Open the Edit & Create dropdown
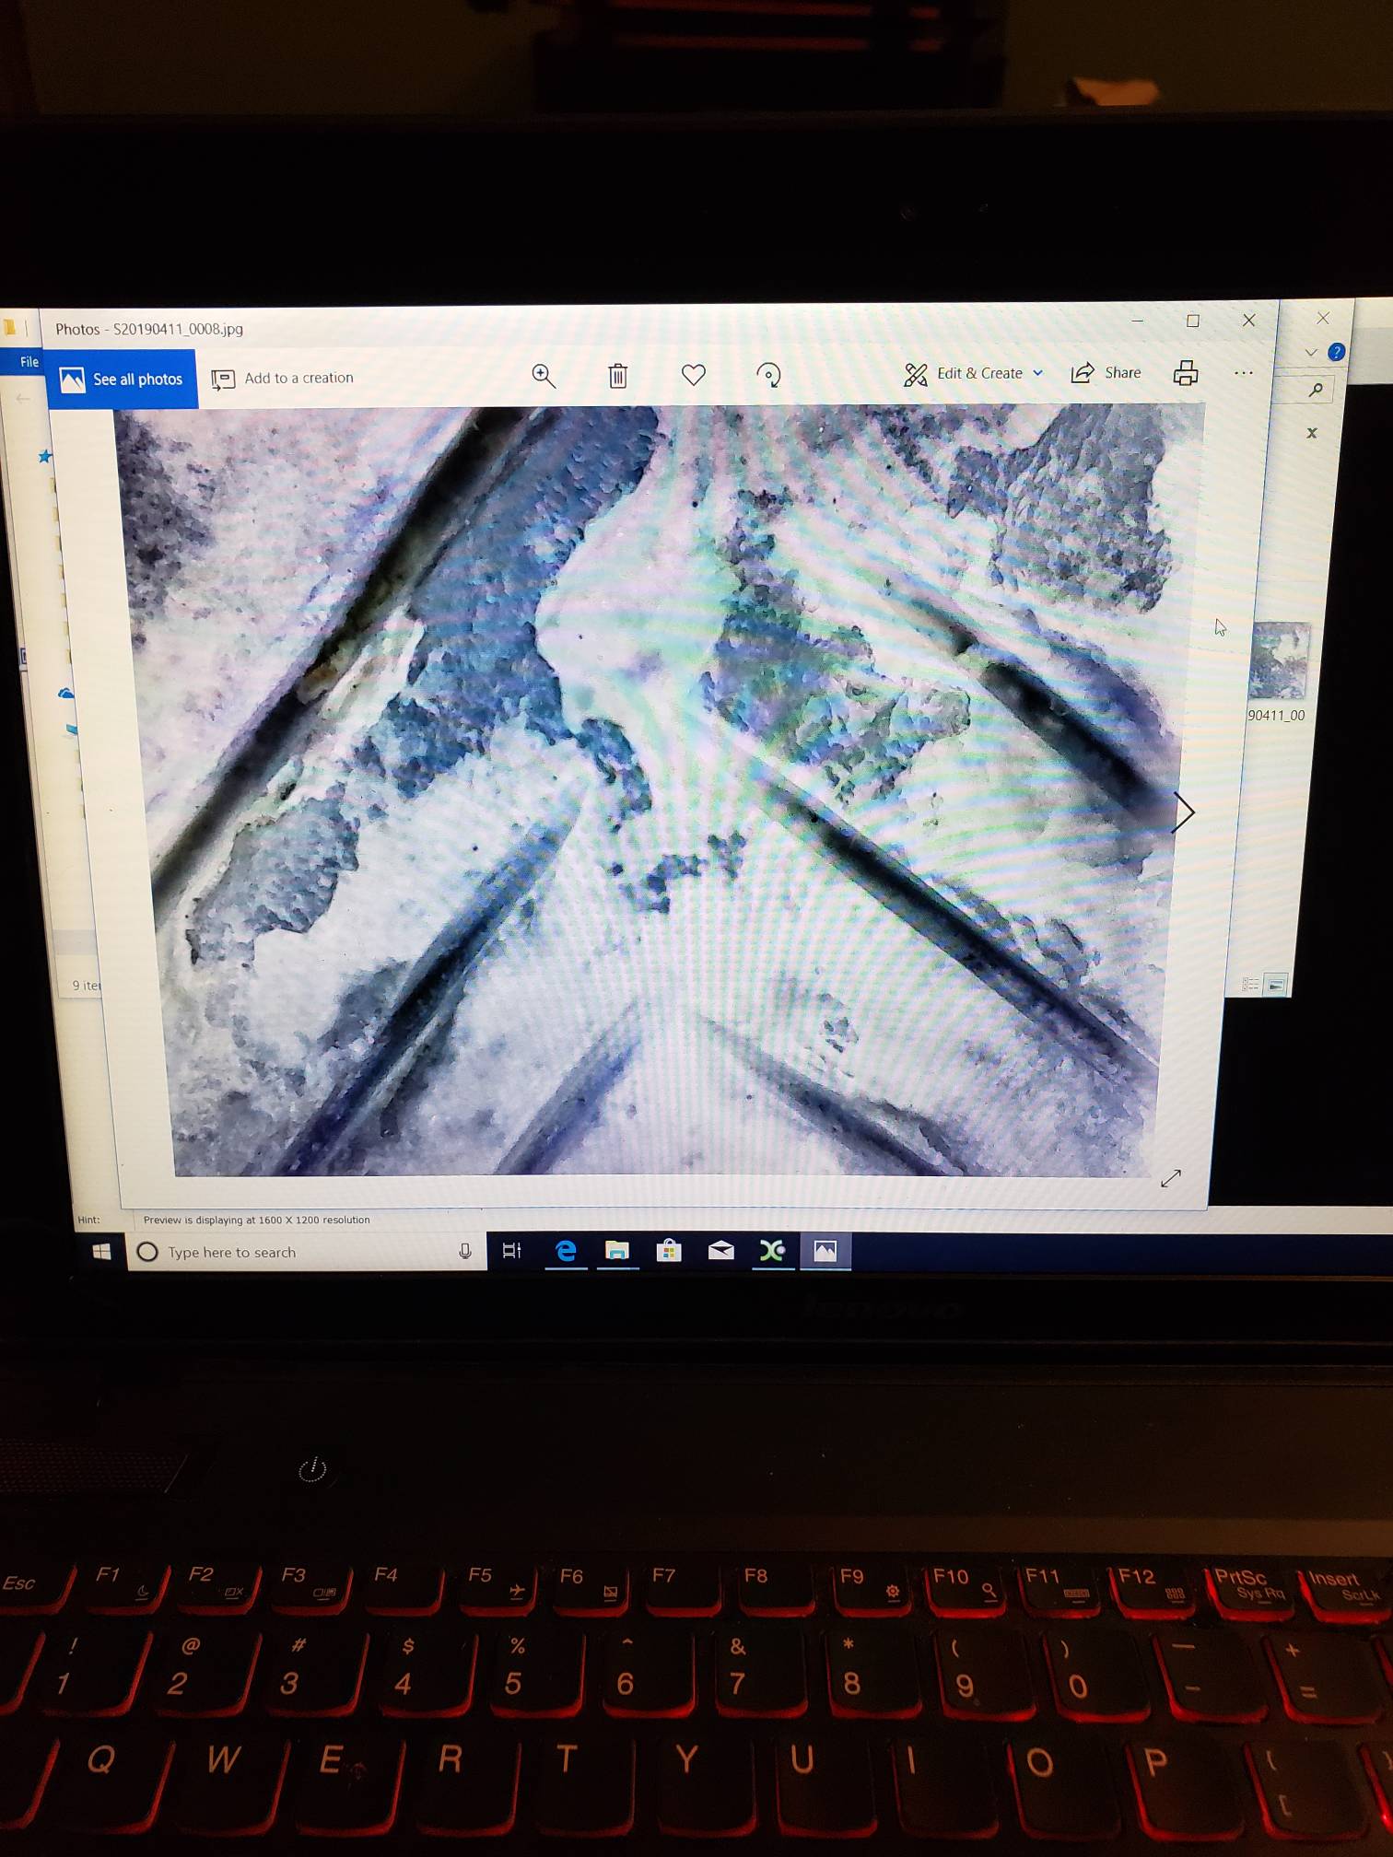This screenshot has height=1857, width=1393. pos(973,373)
